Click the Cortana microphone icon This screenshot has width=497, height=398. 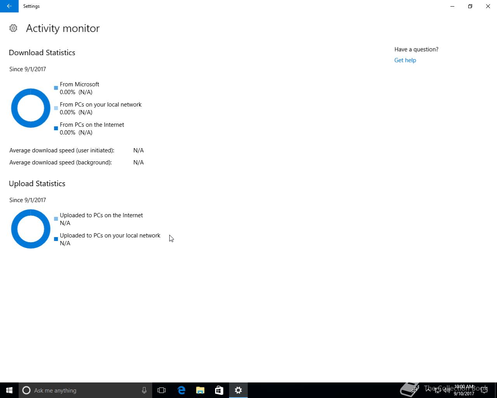coord(144,390)
